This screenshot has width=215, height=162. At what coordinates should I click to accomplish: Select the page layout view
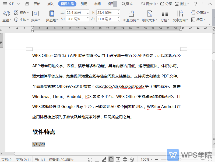pyautogui.click(x=111, y=160)
